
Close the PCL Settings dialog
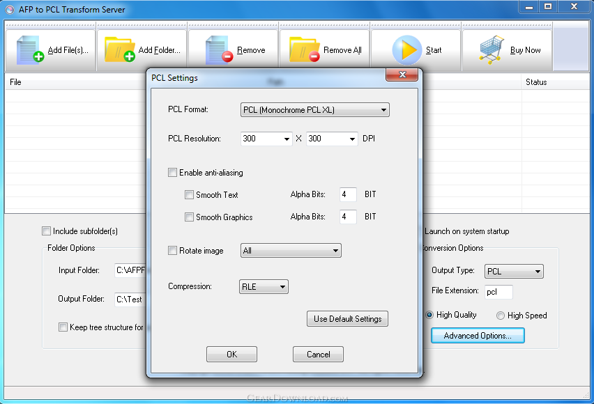coord(402,75)
